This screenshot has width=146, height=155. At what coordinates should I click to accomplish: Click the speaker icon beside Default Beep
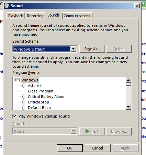click(23, 108)
